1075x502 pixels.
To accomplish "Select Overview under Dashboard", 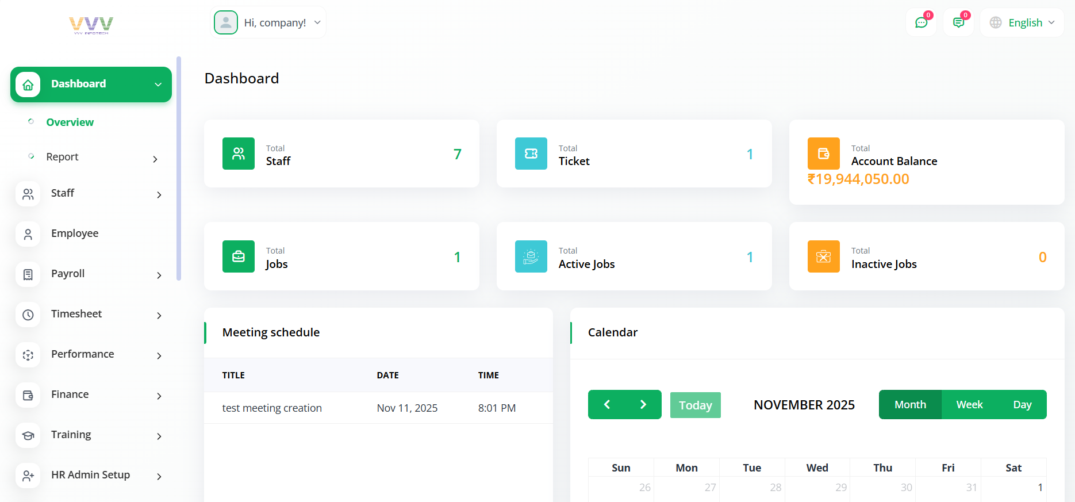I will [x=70, y=122].
